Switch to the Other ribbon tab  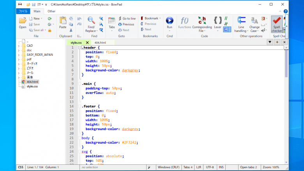pyautogui.click(x=51, y=11)
